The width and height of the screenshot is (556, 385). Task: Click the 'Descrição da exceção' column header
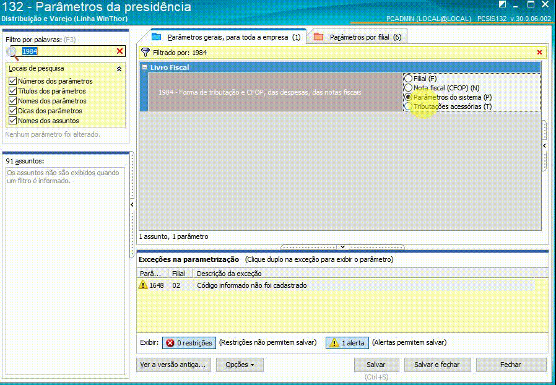tap(363, 274)
